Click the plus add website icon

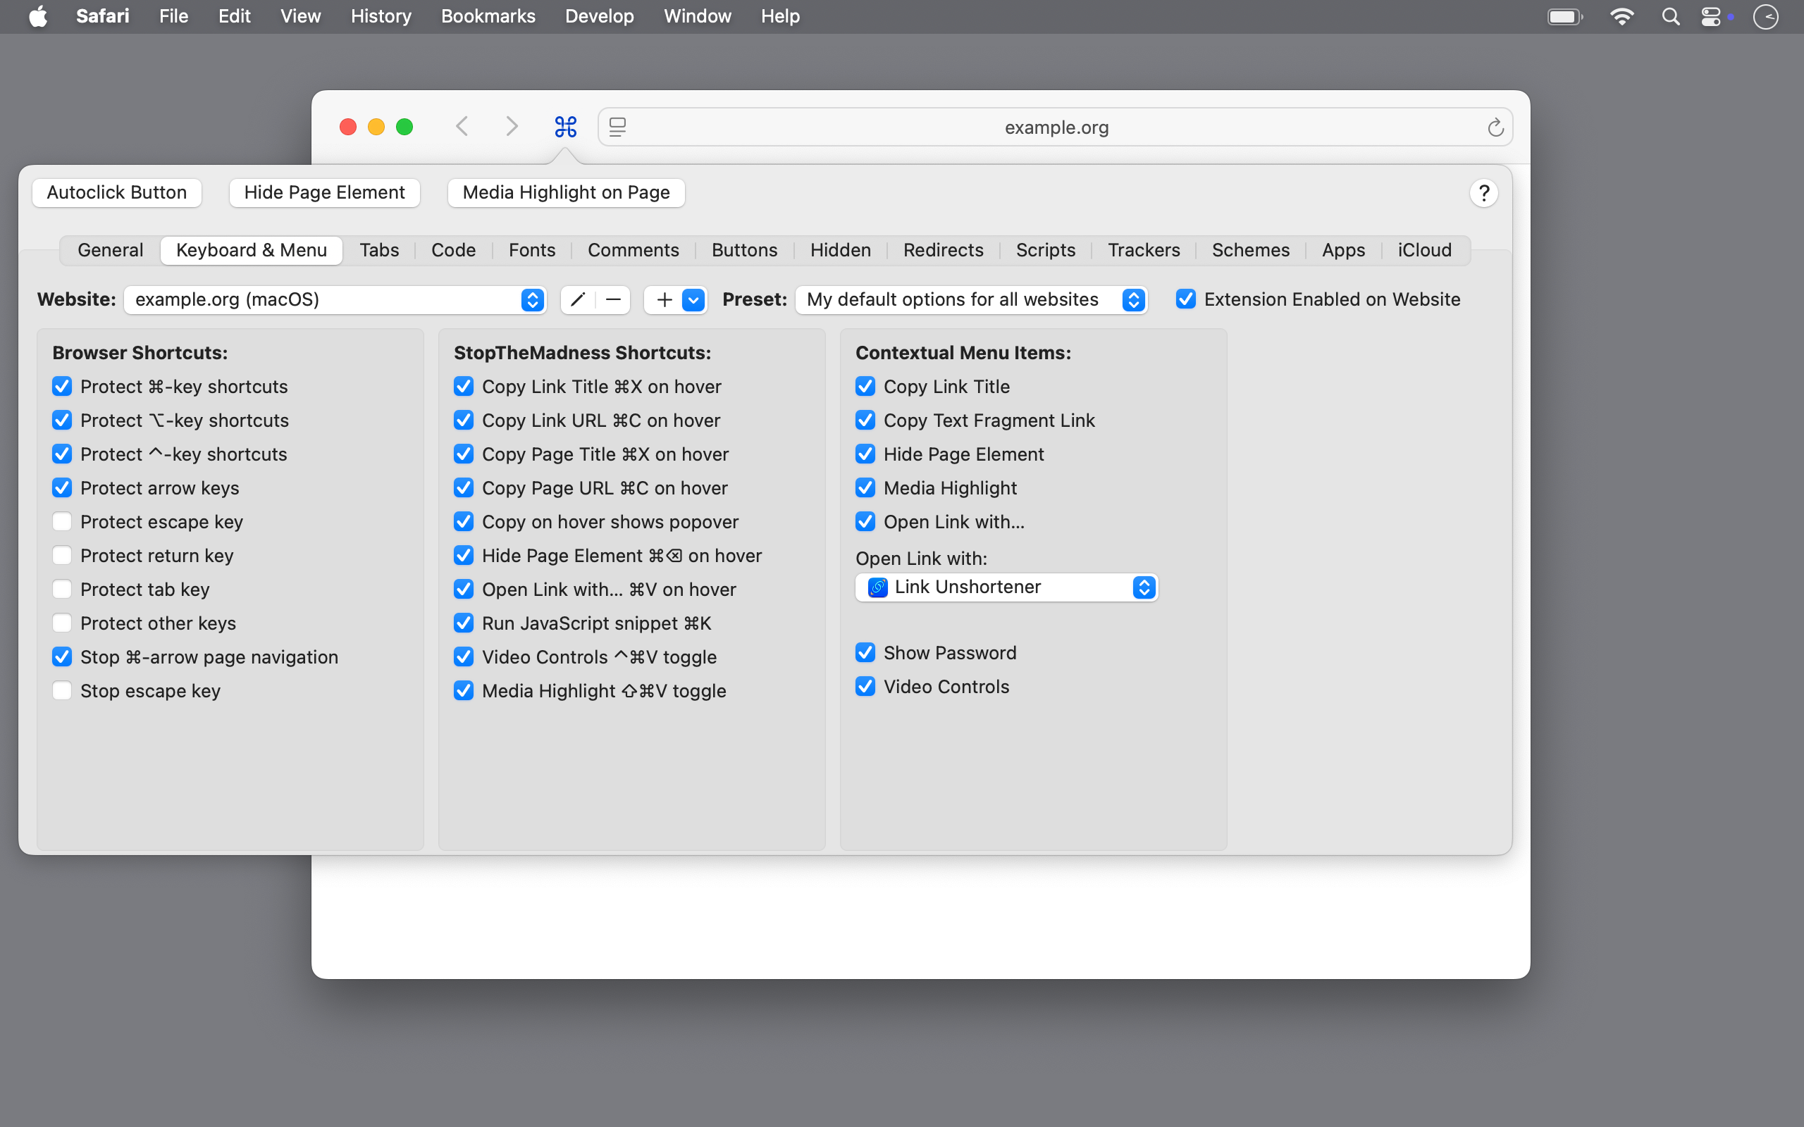[663, 299]
